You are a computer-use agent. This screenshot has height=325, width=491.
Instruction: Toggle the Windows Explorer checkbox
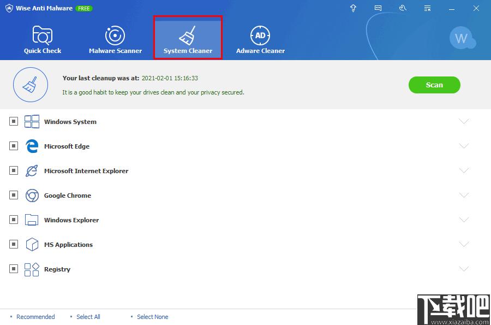point(14,220)
